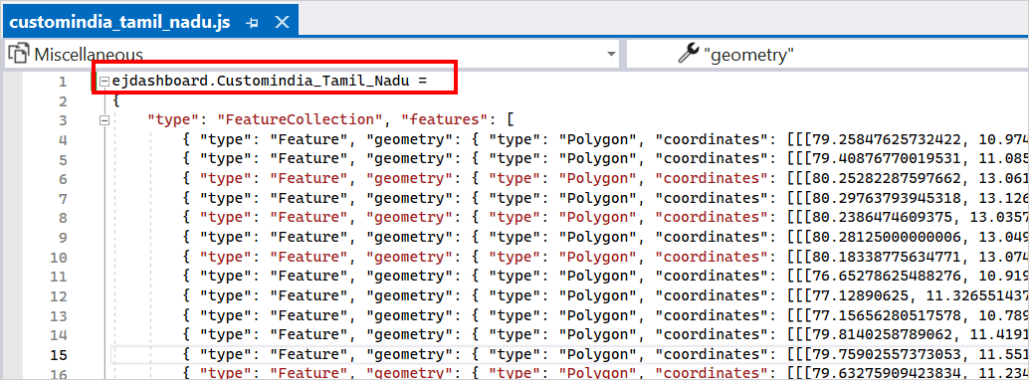Open the "geometry" member dropdown
Viewport: 1029px width, 380px height.
tap(827, 55)
